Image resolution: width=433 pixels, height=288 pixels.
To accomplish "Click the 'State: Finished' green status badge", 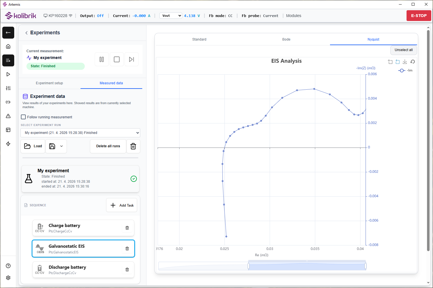I will (x=55, y=66).
